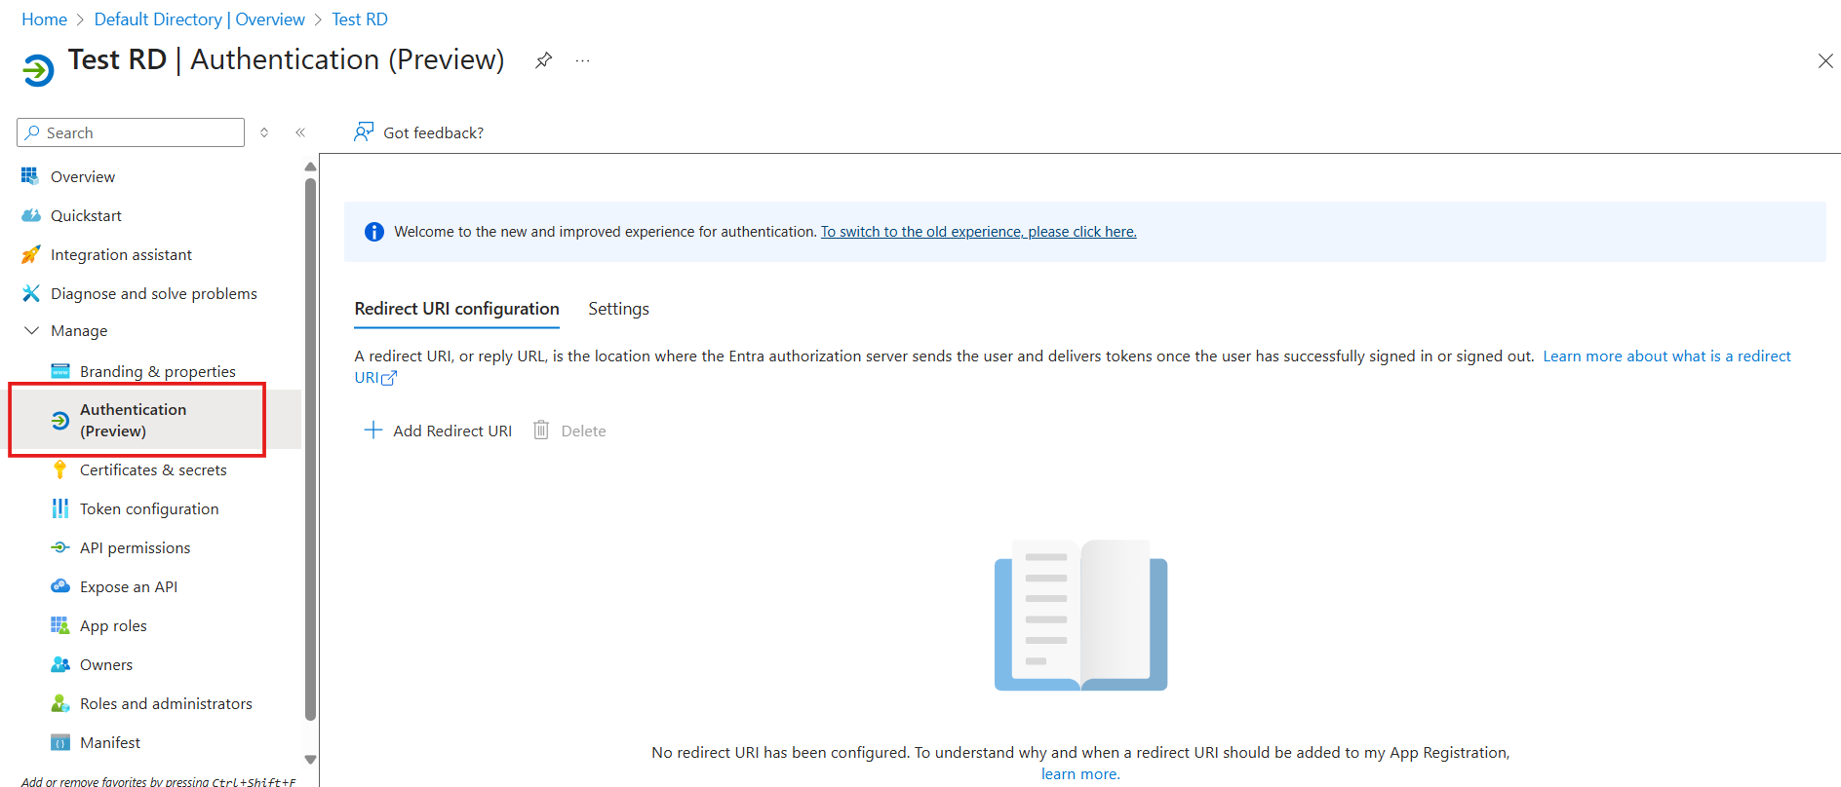Click the Add Redirect URI button
Image resolution: width=1841 pixels, height=787 pixels.
(x=438, y=431)
